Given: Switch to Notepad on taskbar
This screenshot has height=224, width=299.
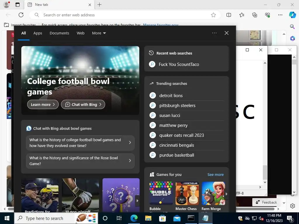Looking at the screenshot, I should click(x=205, y=218).
